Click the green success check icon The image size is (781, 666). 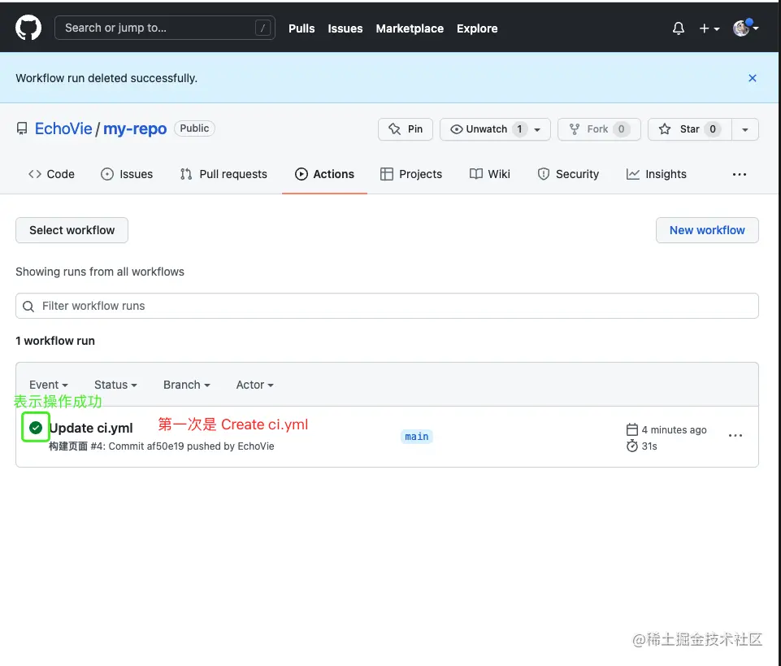[36, 427]
